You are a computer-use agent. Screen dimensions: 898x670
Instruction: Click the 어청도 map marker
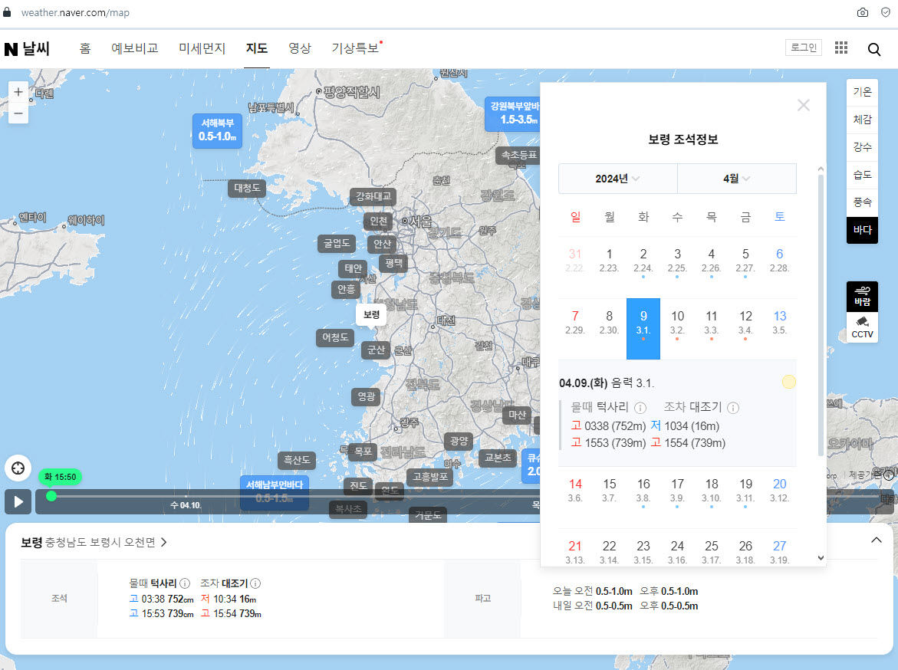[x=335, y=337]
